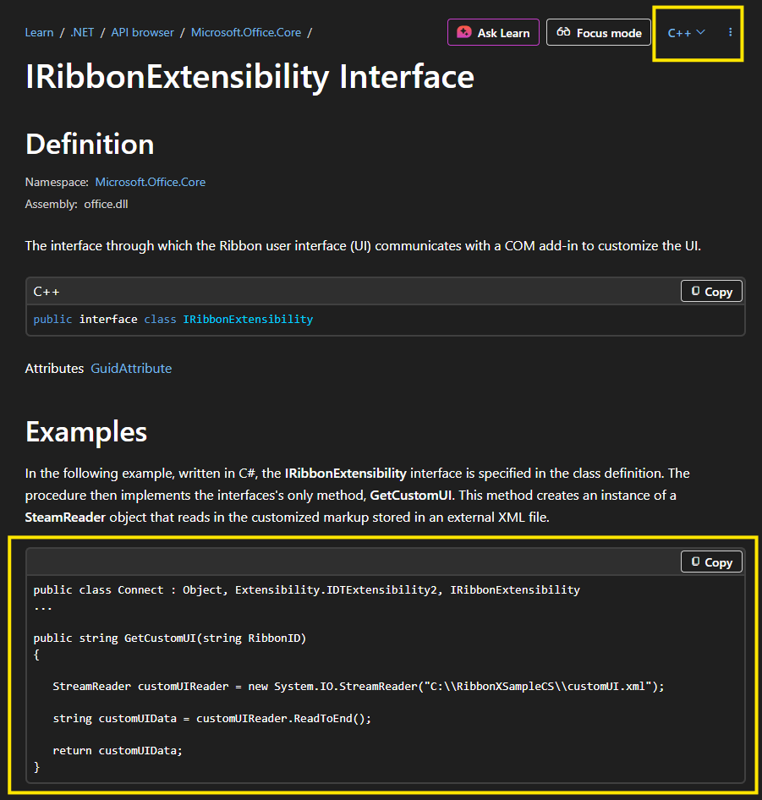Follow the Namespace Microsoft.Office.Core link
Image resolution: width=762 pixels, height=800 pixels.
pos(150,182)
